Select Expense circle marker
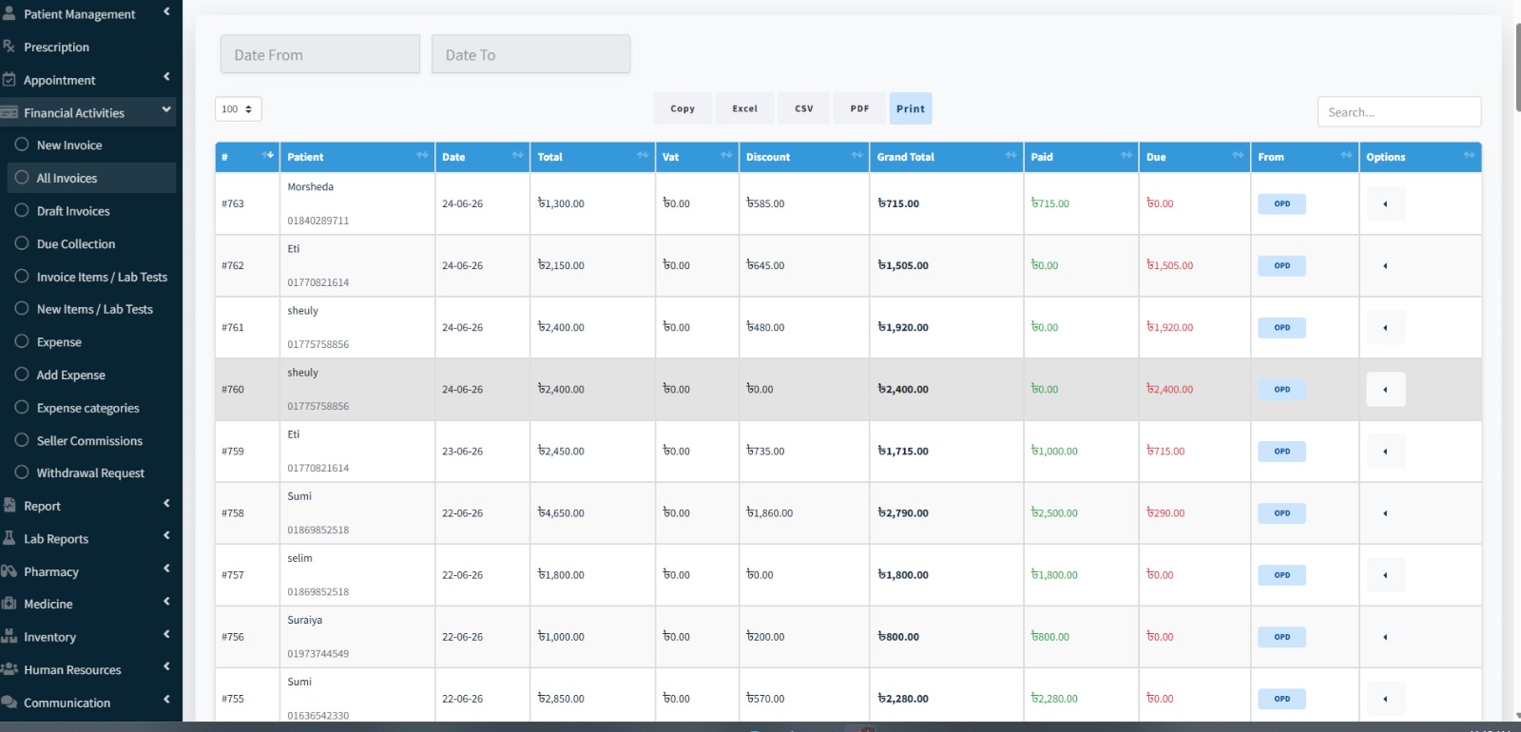1521x732 pixels. pos(22,341)
